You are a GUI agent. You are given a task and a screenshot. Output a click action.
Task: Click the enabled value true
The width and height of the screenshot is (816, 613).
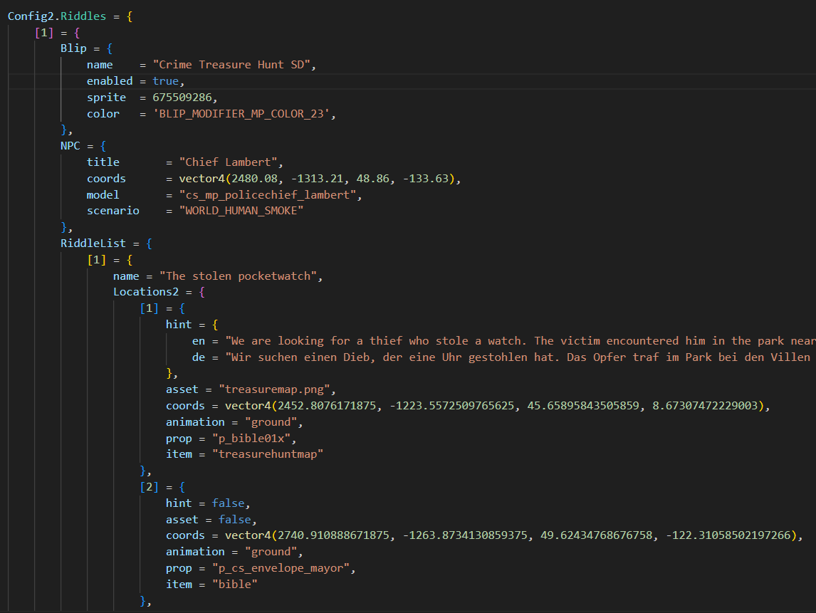click(x=165, y=80)
